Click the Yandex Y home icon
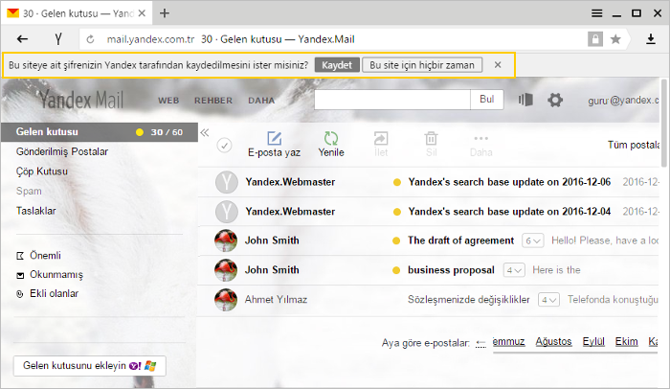 58,39
